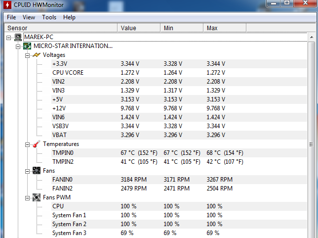Maximize the HWMonitor window
Screen dimensions: 318x238
tap(287, 3)
